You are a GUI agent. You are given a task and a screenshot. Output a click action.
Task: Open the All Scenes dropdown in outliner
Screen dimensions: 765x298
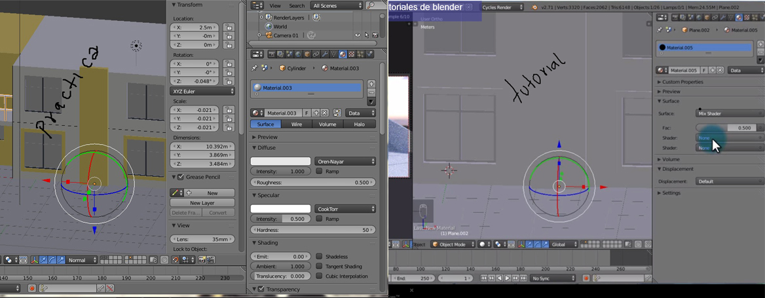click(337, 5)
